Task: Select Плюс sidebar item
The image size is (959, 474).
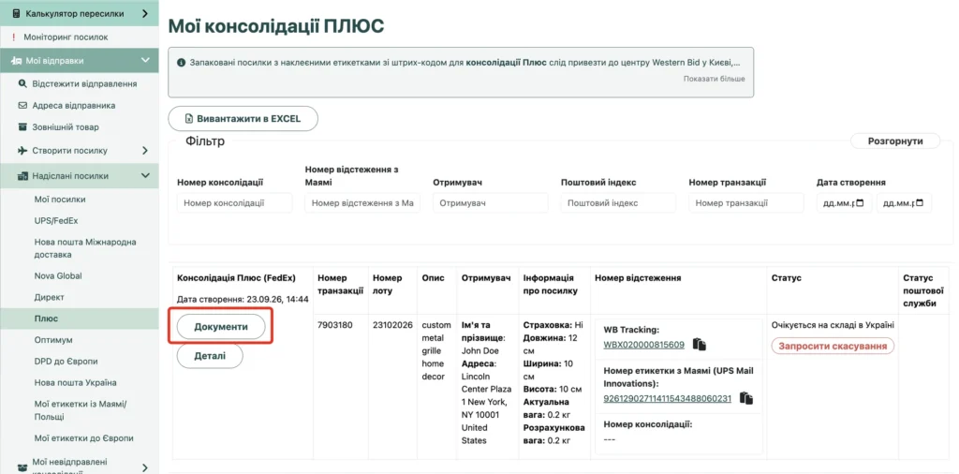Action: point(46,318)
